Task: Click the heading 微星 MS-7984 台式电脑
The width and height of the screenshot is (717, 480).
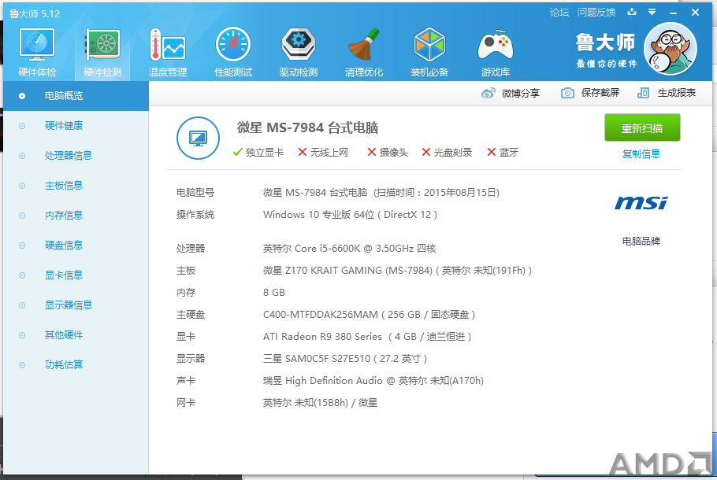Action: point(307,127)
